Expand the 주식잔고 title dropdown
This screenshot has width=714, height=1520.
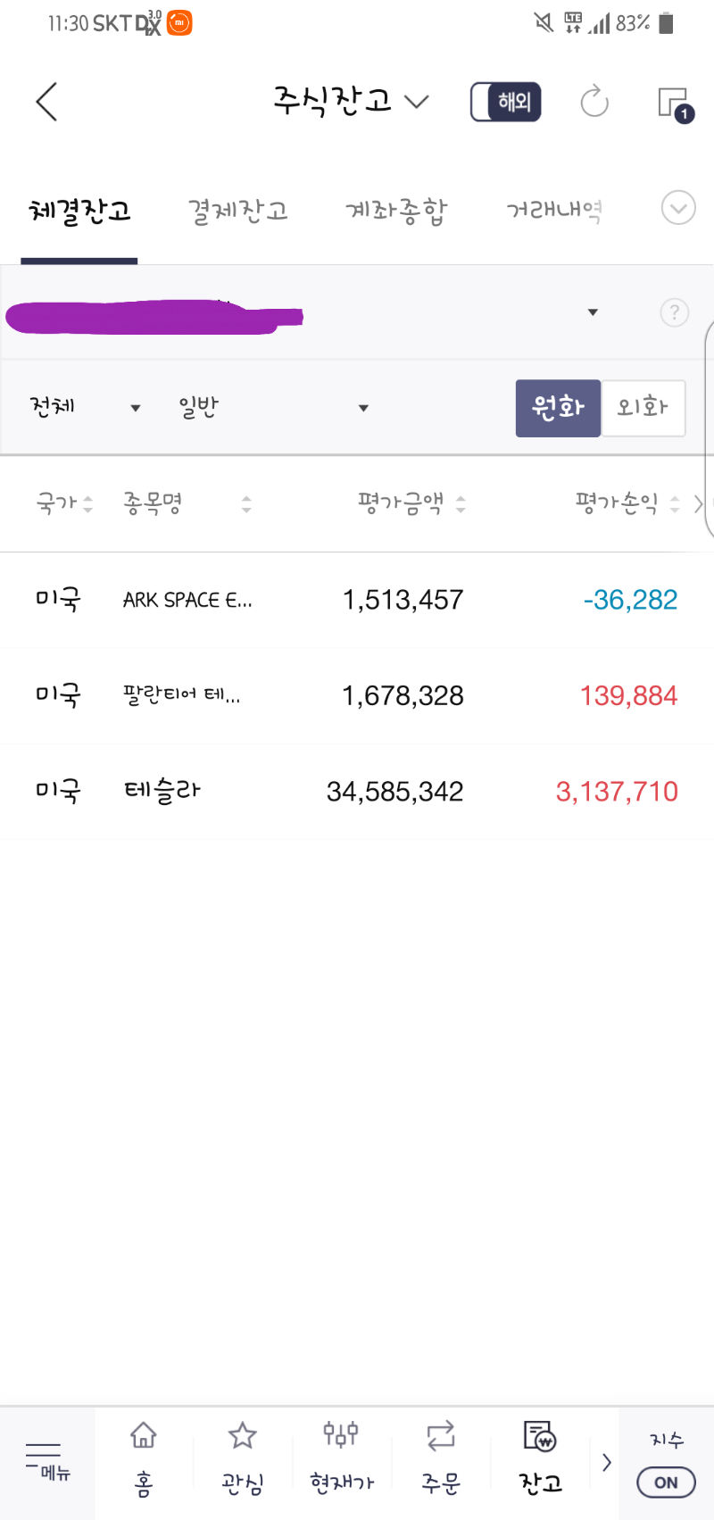[x=351, y=101]
